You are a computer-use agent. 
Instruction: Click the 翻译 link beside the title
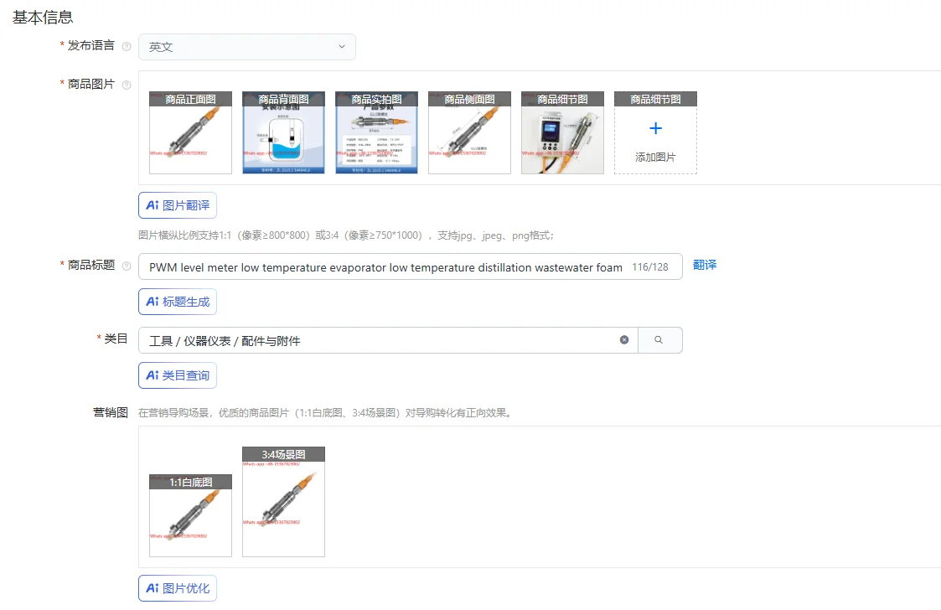[705, 265]
